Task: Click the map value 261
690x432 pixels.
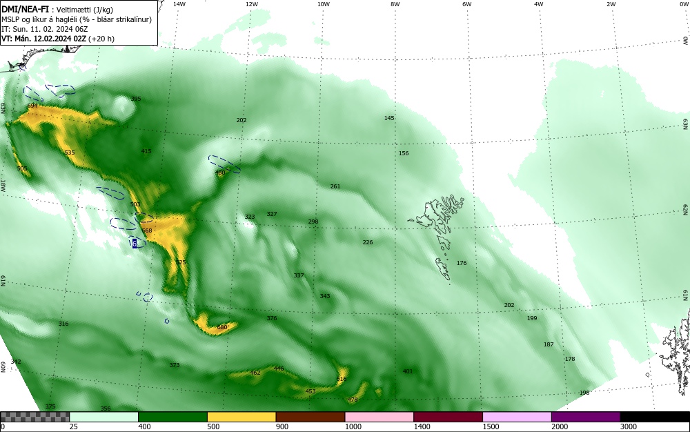Action: (x=335, y=186)
